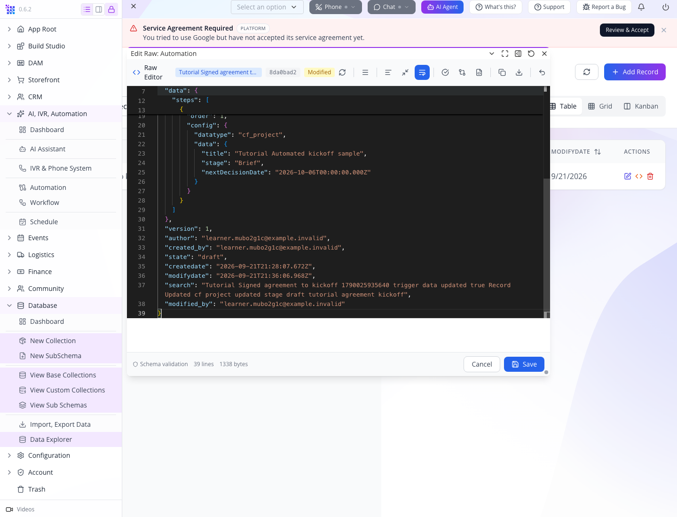Select the Table view tab

coord(563,106)
